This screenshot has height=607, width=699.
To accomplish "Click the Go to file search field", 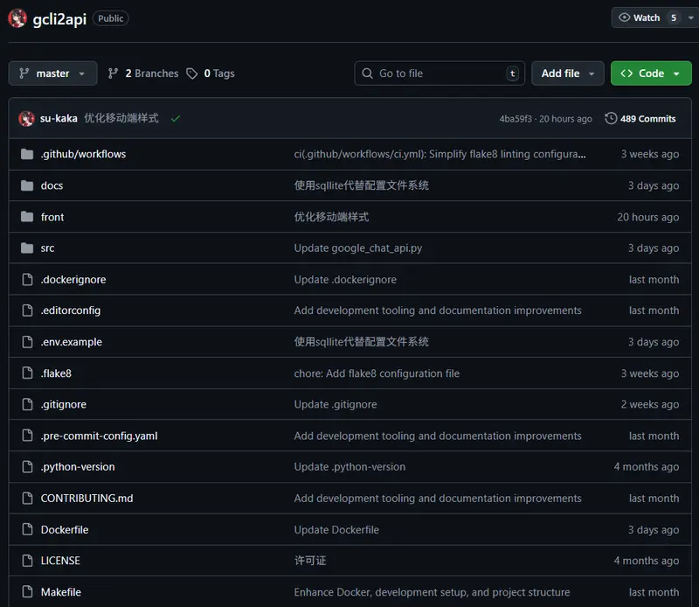I will 437,73.
